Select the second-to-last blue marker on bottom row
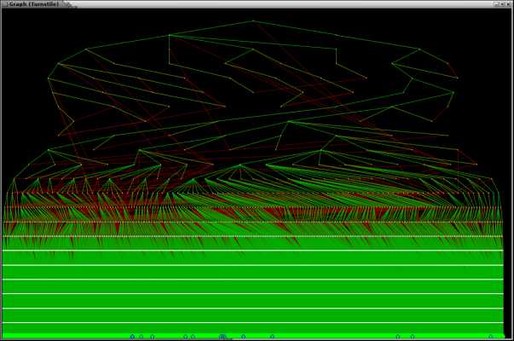The image size is (514, 341). [x=413, y=337]
